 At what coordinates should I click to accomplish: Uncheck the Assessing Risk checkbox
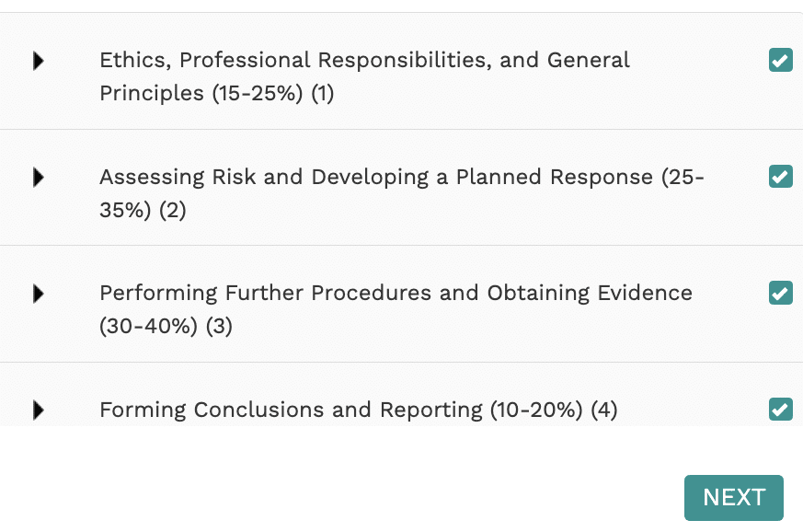780,176
